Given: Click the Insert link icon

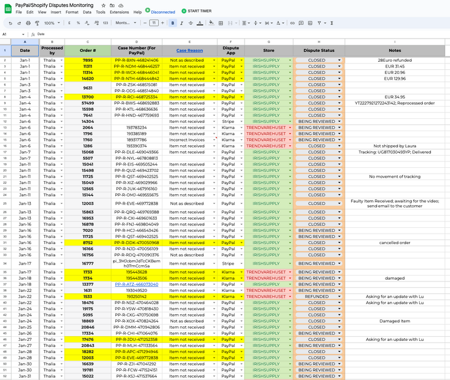Looking at the screenshot, I should (292, 23).
